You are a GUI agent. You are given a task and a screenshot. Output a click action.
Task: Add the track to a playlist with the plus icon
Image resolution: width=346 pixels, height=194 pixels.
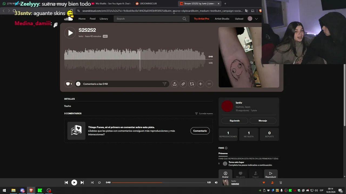tap(201, 84)
